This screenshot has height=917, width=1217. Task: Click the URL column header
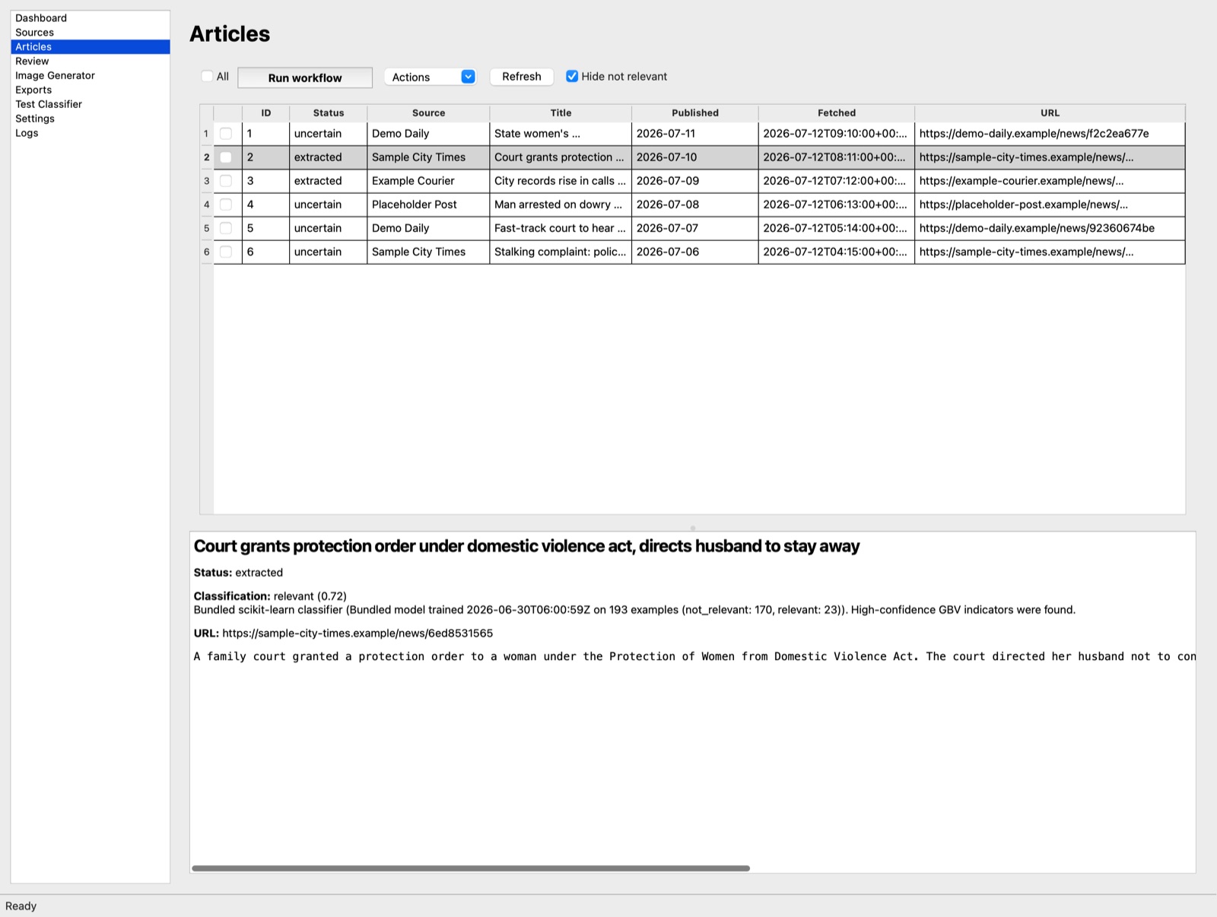tap(1050, 113)
